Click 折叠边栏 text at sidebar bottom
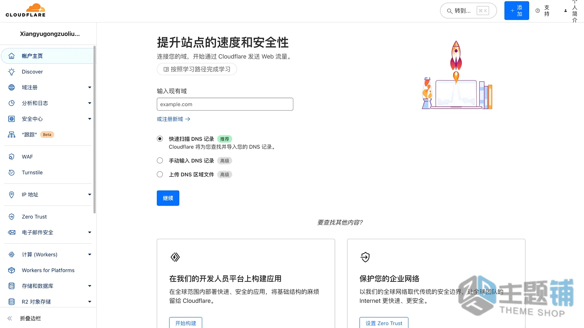The image size is (584, 328). pyautogui.click(x=30, y=318)
